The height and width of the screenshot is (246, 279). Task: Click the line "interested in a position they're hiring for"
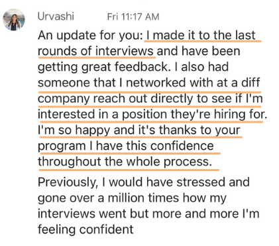pos(152,115)
